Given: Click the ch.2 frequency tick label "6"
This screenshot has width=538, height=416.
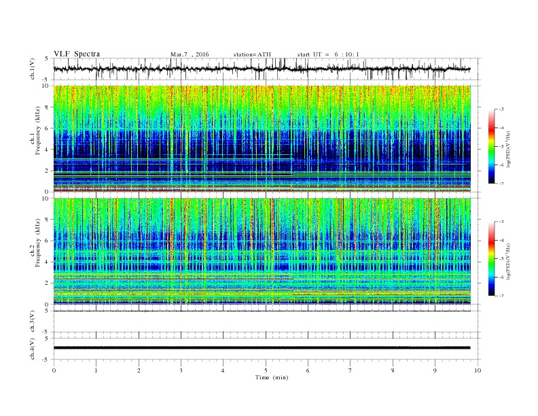Looking at the screenshot, I should (x=47, y=241).
